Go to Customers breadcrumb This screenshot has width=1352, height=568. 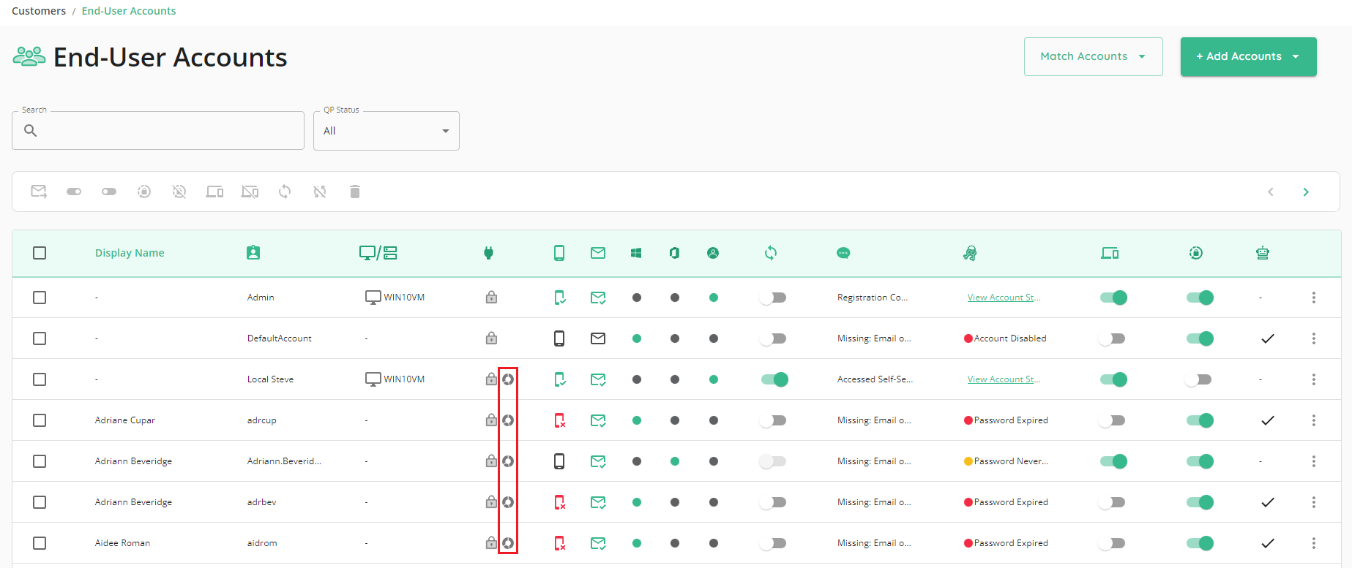click(39, 11)
